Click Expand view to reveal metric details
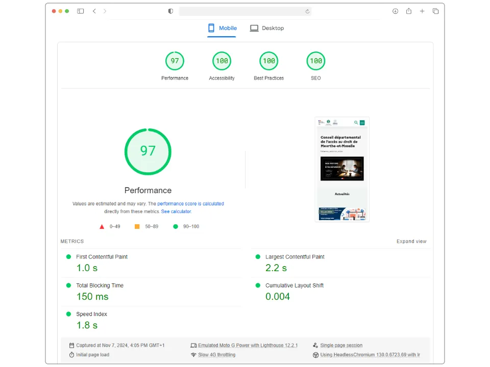The height and width of the screenshot is (367, 490). tap(411, 241)
